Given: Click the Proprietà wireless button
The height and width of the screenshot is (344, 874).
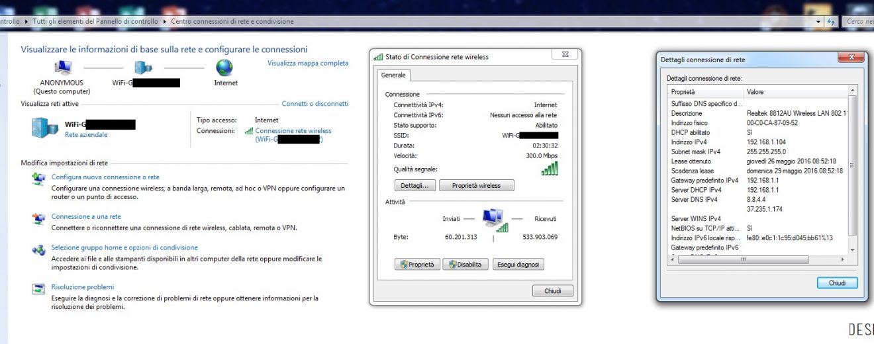Looking at the screenshot, I should tap(476, 186).
